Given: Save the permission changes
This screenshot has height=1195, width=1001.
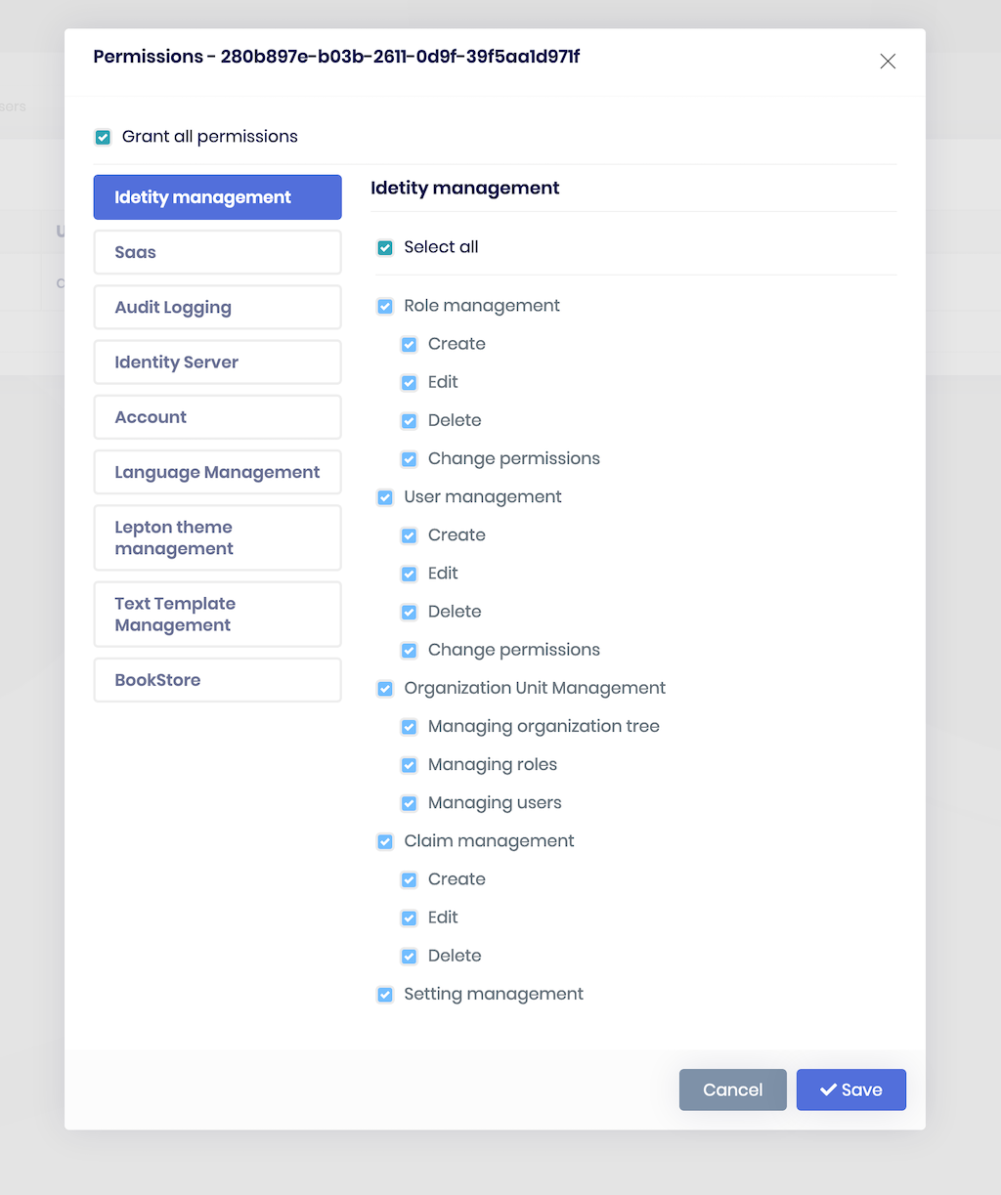Looking at the screenshot, I should tap(850, 1089).
